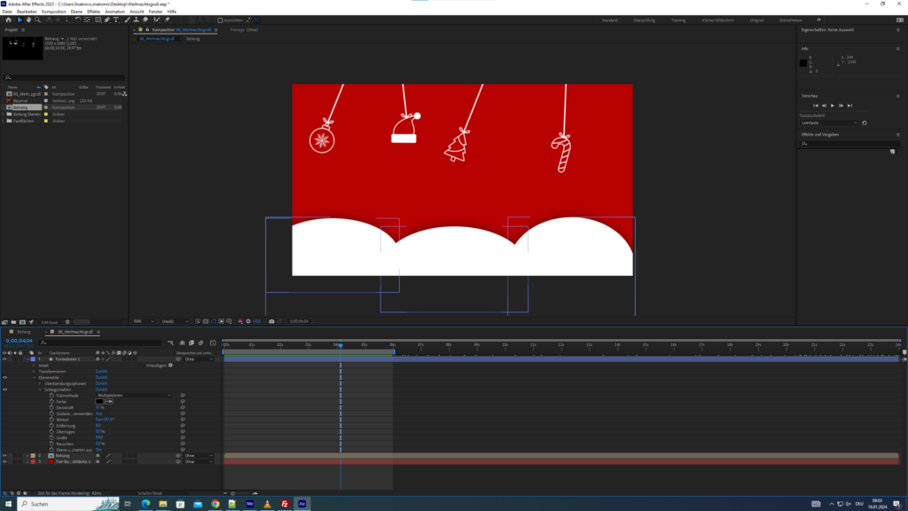Toggle visibility of the Behang layer

tap(4, 455)
